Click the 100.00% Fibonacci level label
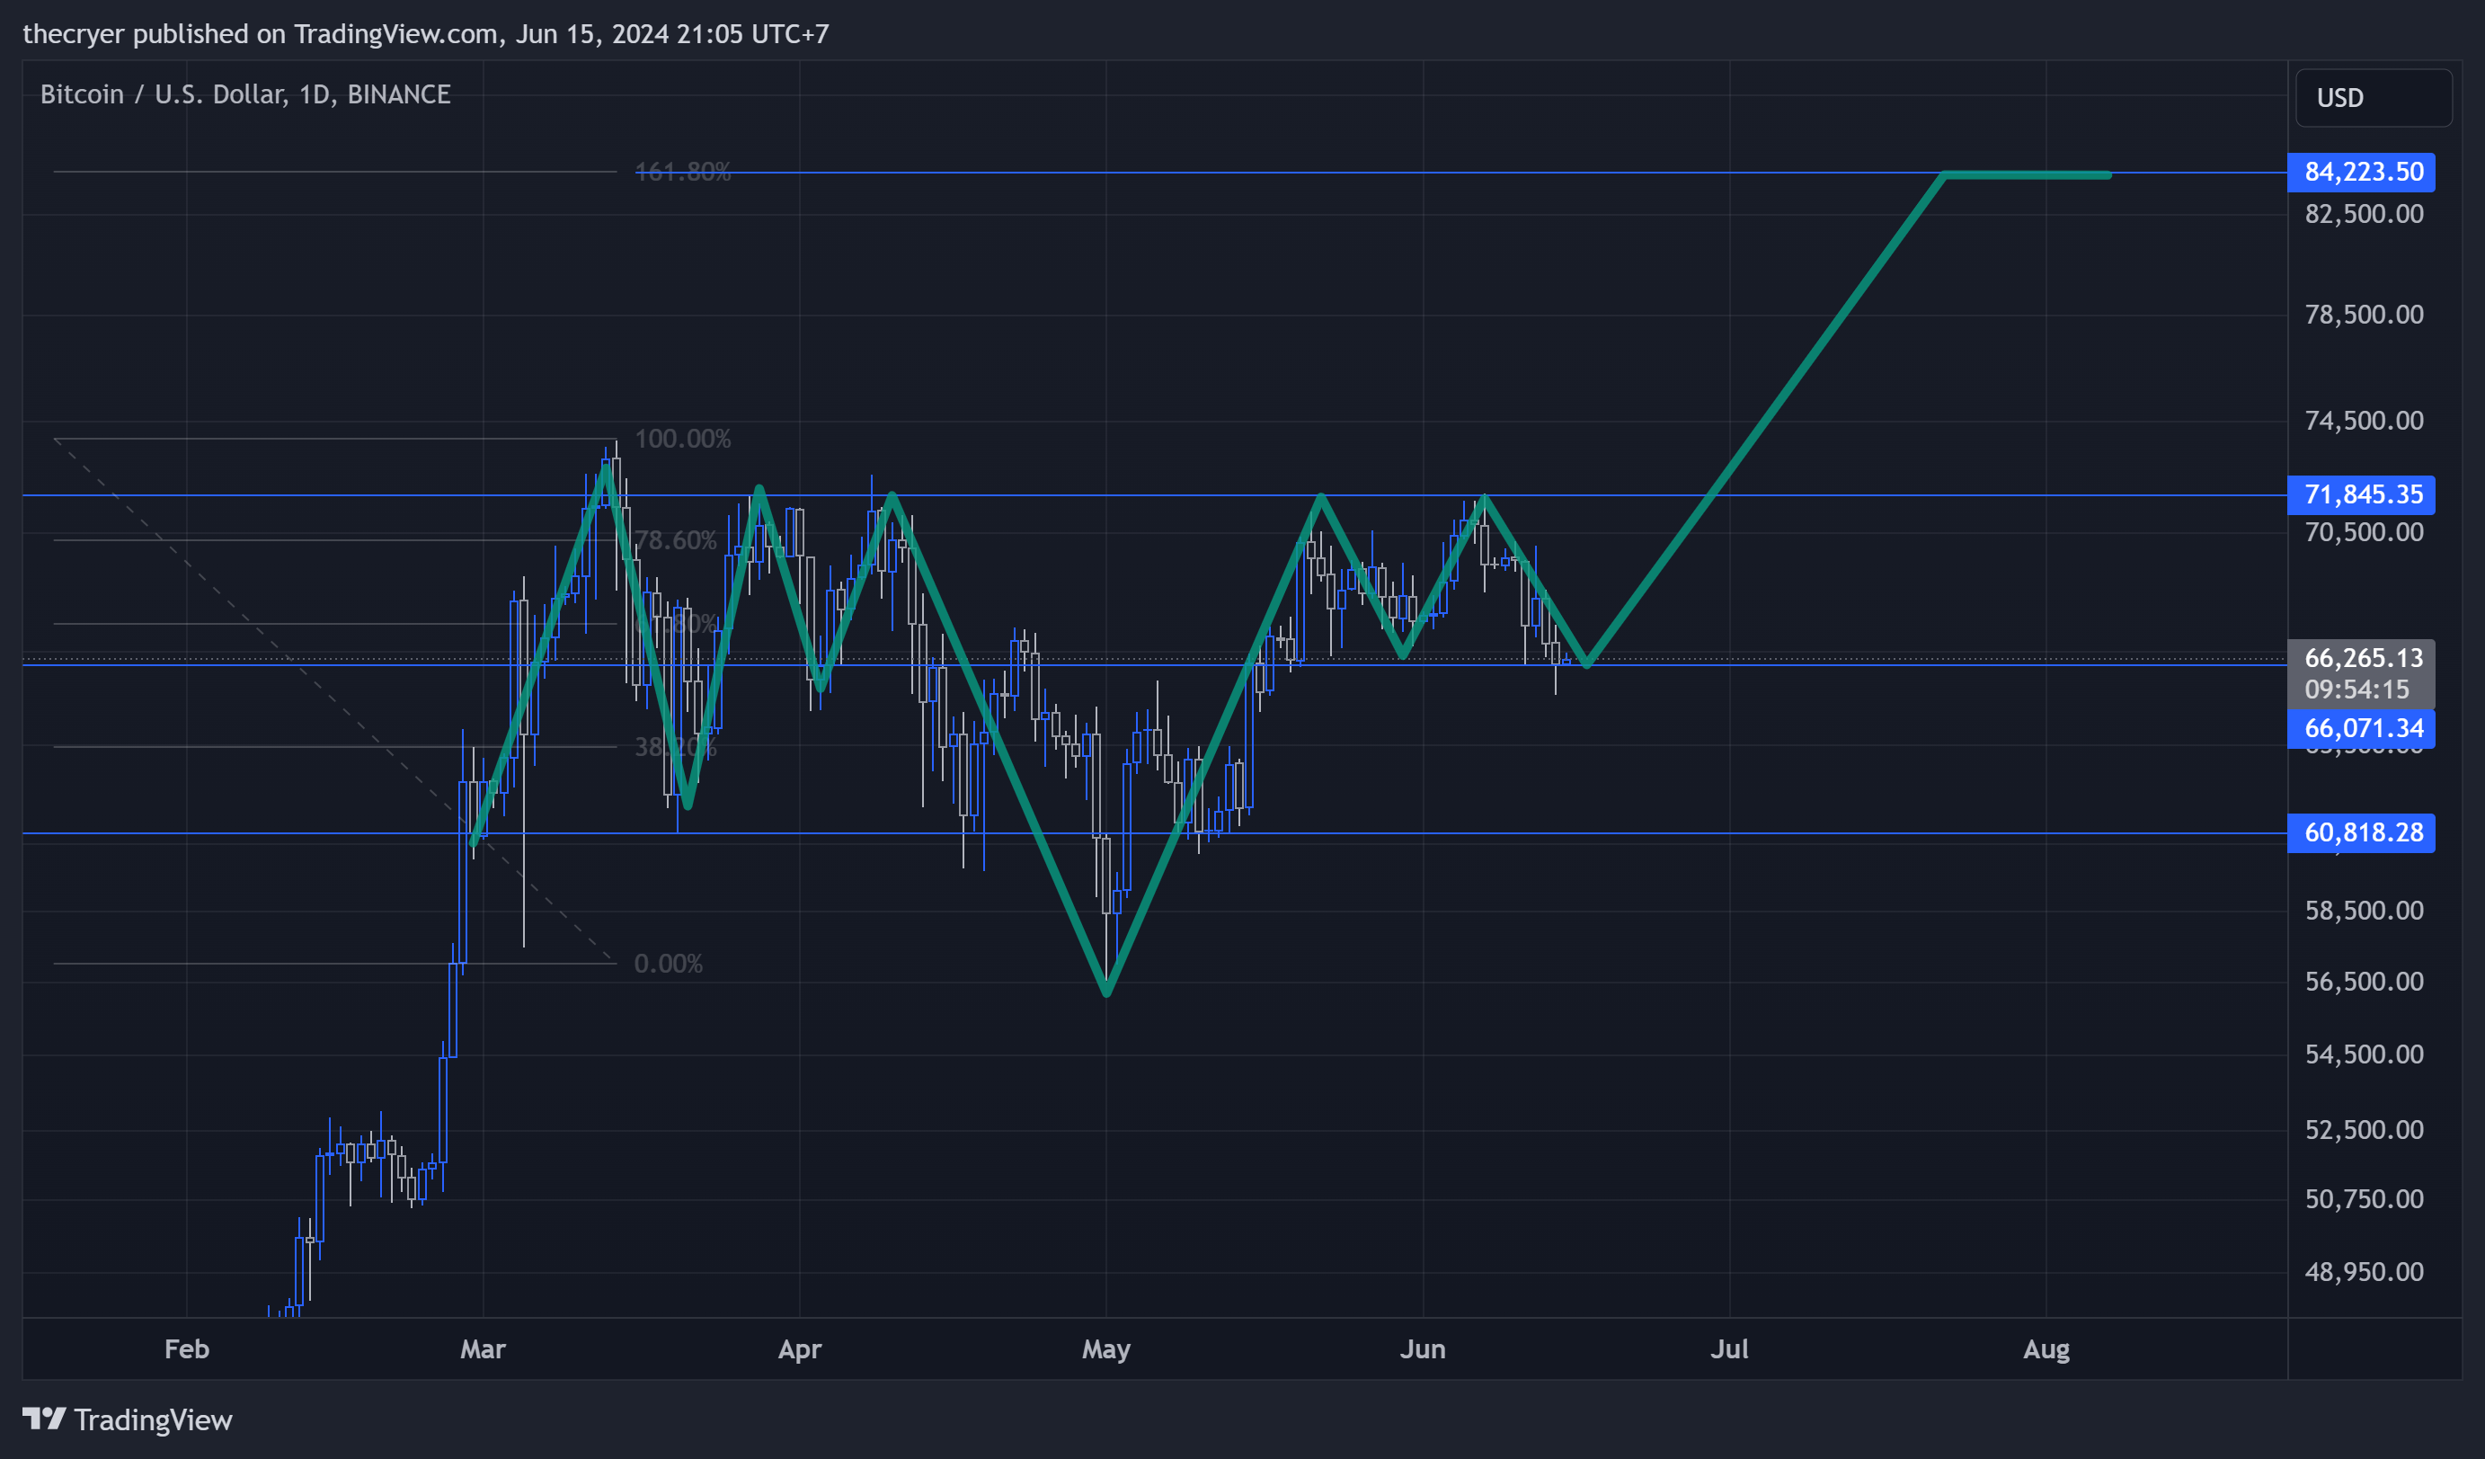Screen dimensions: 2485x1459 pos(682,439)
